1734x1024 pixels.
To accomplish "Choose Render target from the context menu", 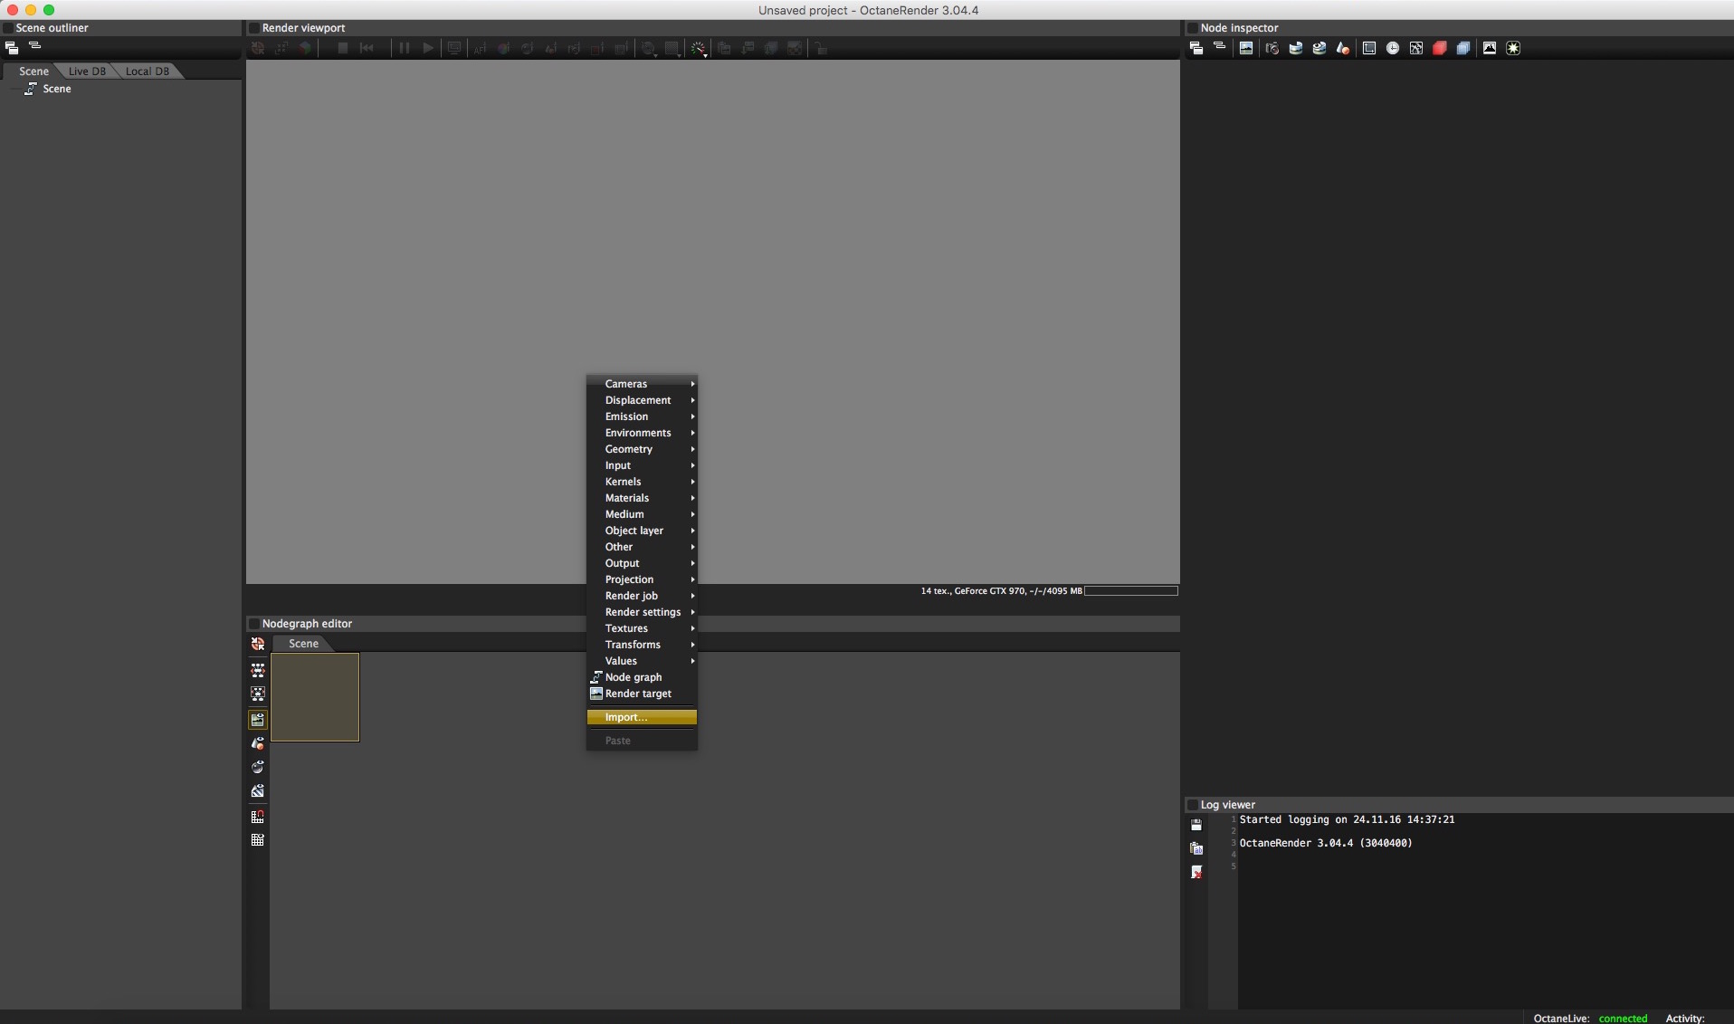I will [x=642, y=694].
